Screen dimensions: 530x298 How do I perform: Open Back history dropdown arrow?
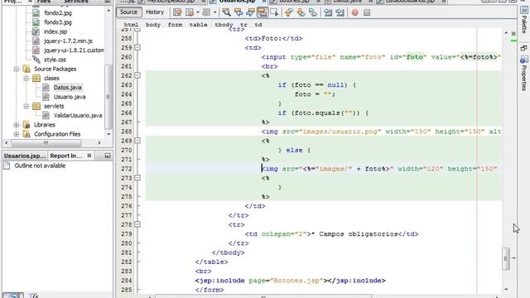[198, 12]
